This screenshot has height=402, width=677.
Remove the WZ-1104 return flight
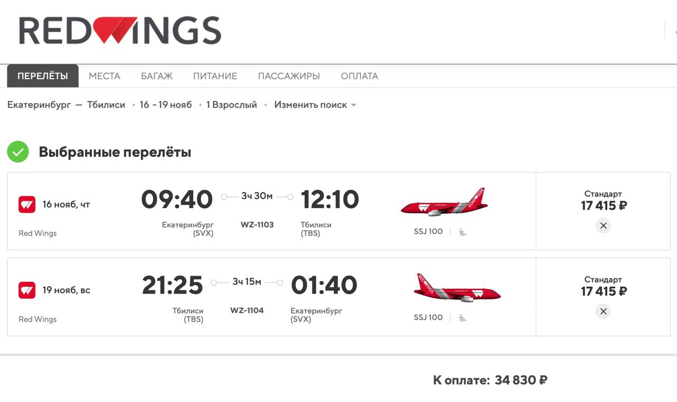coord(603,312)
